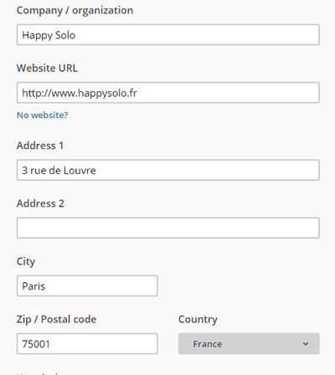Image resolution: width=335 pixels, height=375 pixels.
Task: Click the 'Company / organization' label
Action: pyautogui.click(x=75, y=11)
